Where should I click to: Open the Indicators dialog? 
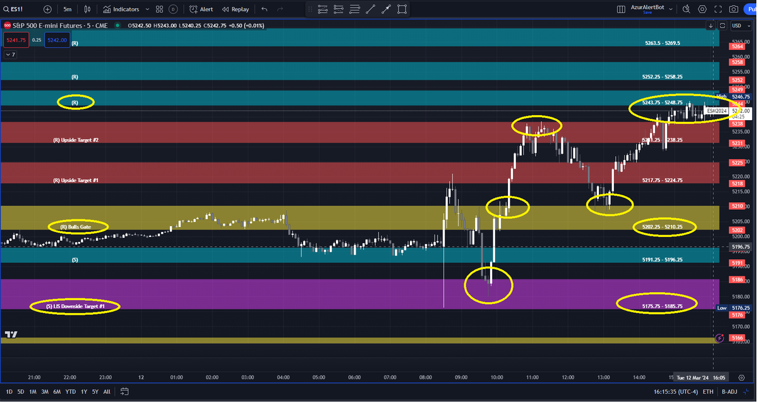tap(121, 9)
